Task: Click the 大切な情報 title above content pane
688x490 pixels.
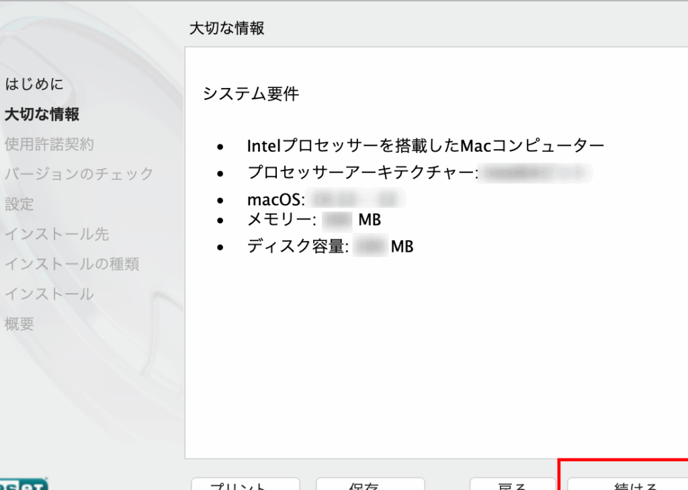Action: point(226,28)
